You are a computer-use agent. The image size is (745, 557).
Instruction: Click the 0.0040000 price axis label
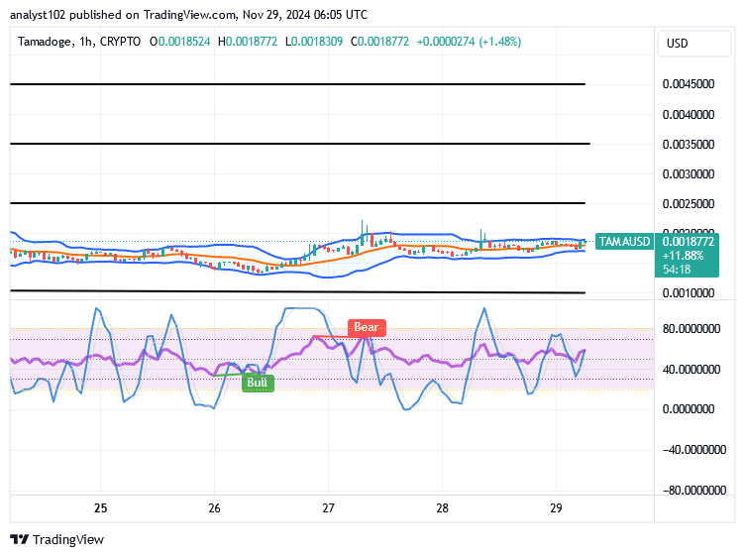pyautogui.click(x=689, y=115)
